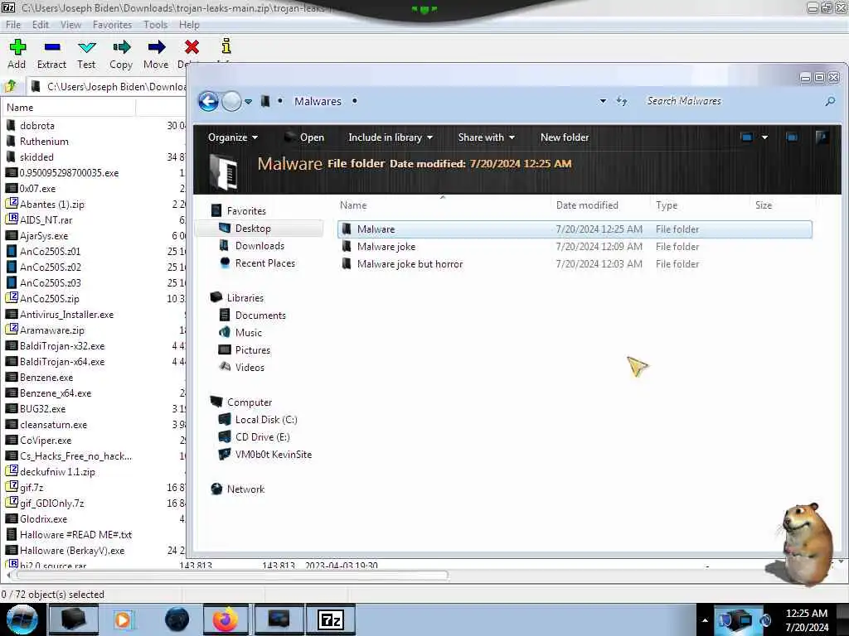Select AIDS_NT.rar in 7-Zip list

46,220
